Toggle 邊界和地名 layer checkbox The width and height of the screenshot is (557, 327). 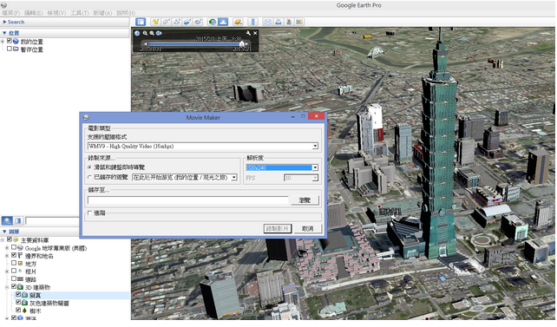pyautogui.click(x=14, y=255)
